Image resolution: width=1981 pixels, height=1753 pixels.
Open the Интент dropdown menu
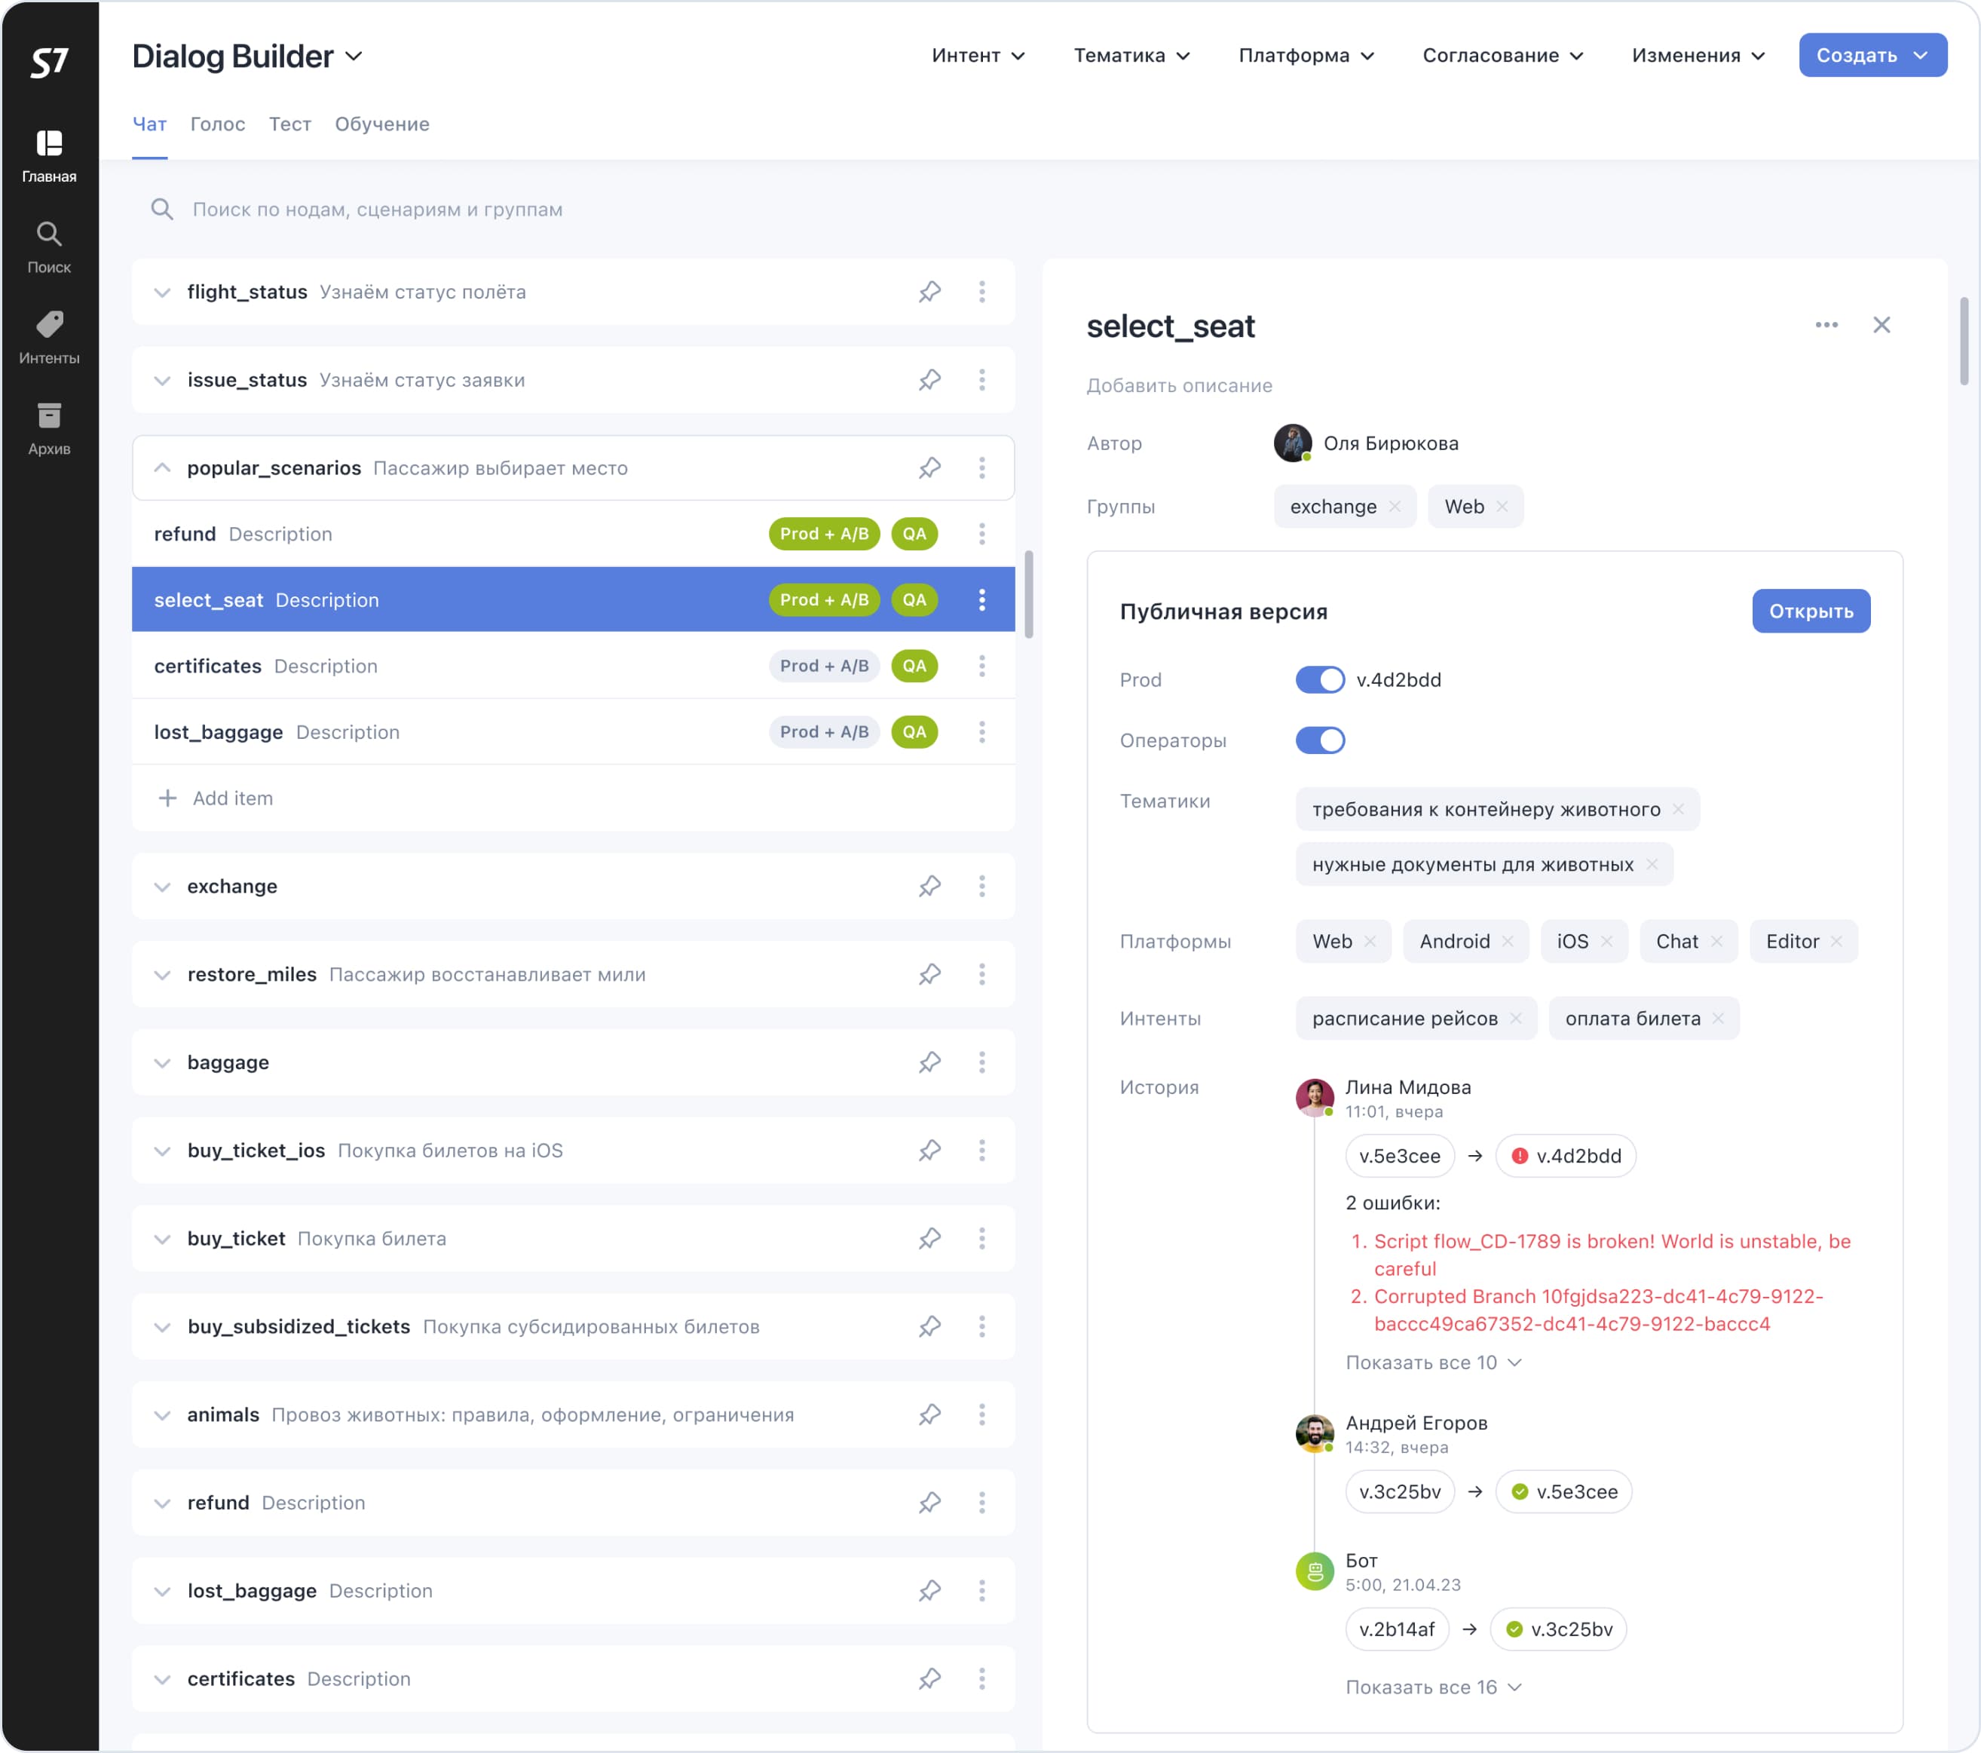[x=978, y=55]
